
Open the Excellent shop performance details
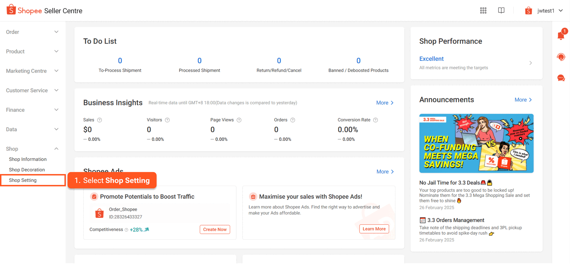click(x=431, y=59)
